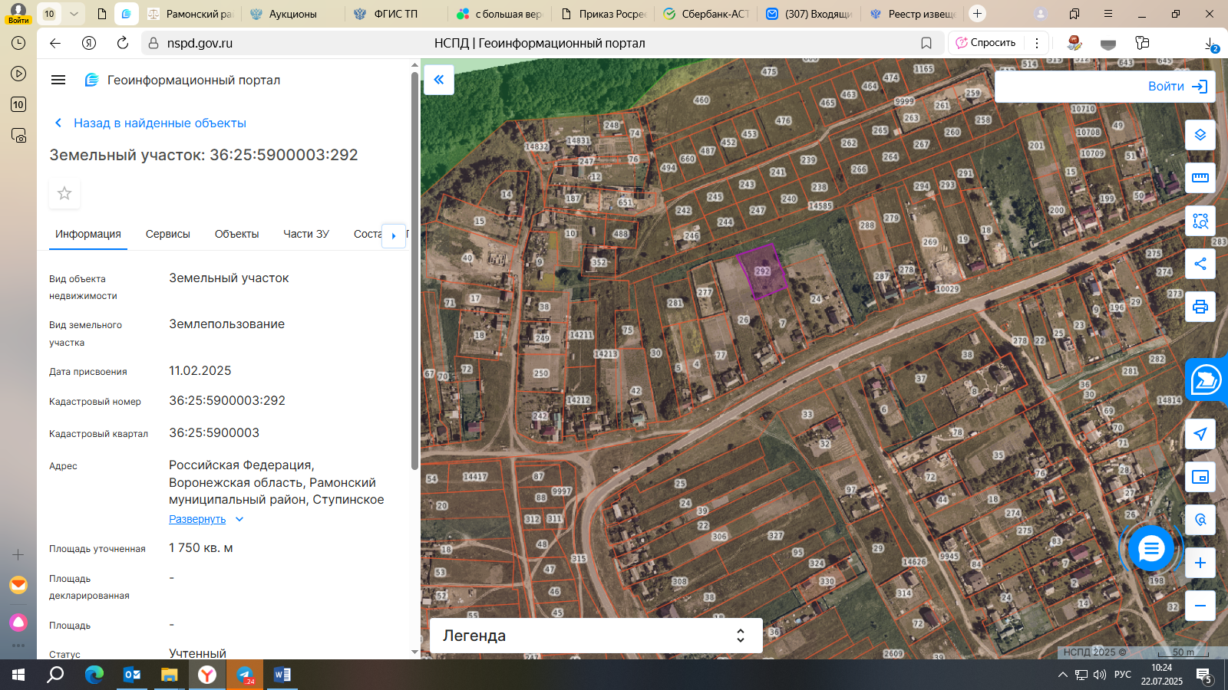
Task: Collapse the left information panel
Action: [439, 80]
